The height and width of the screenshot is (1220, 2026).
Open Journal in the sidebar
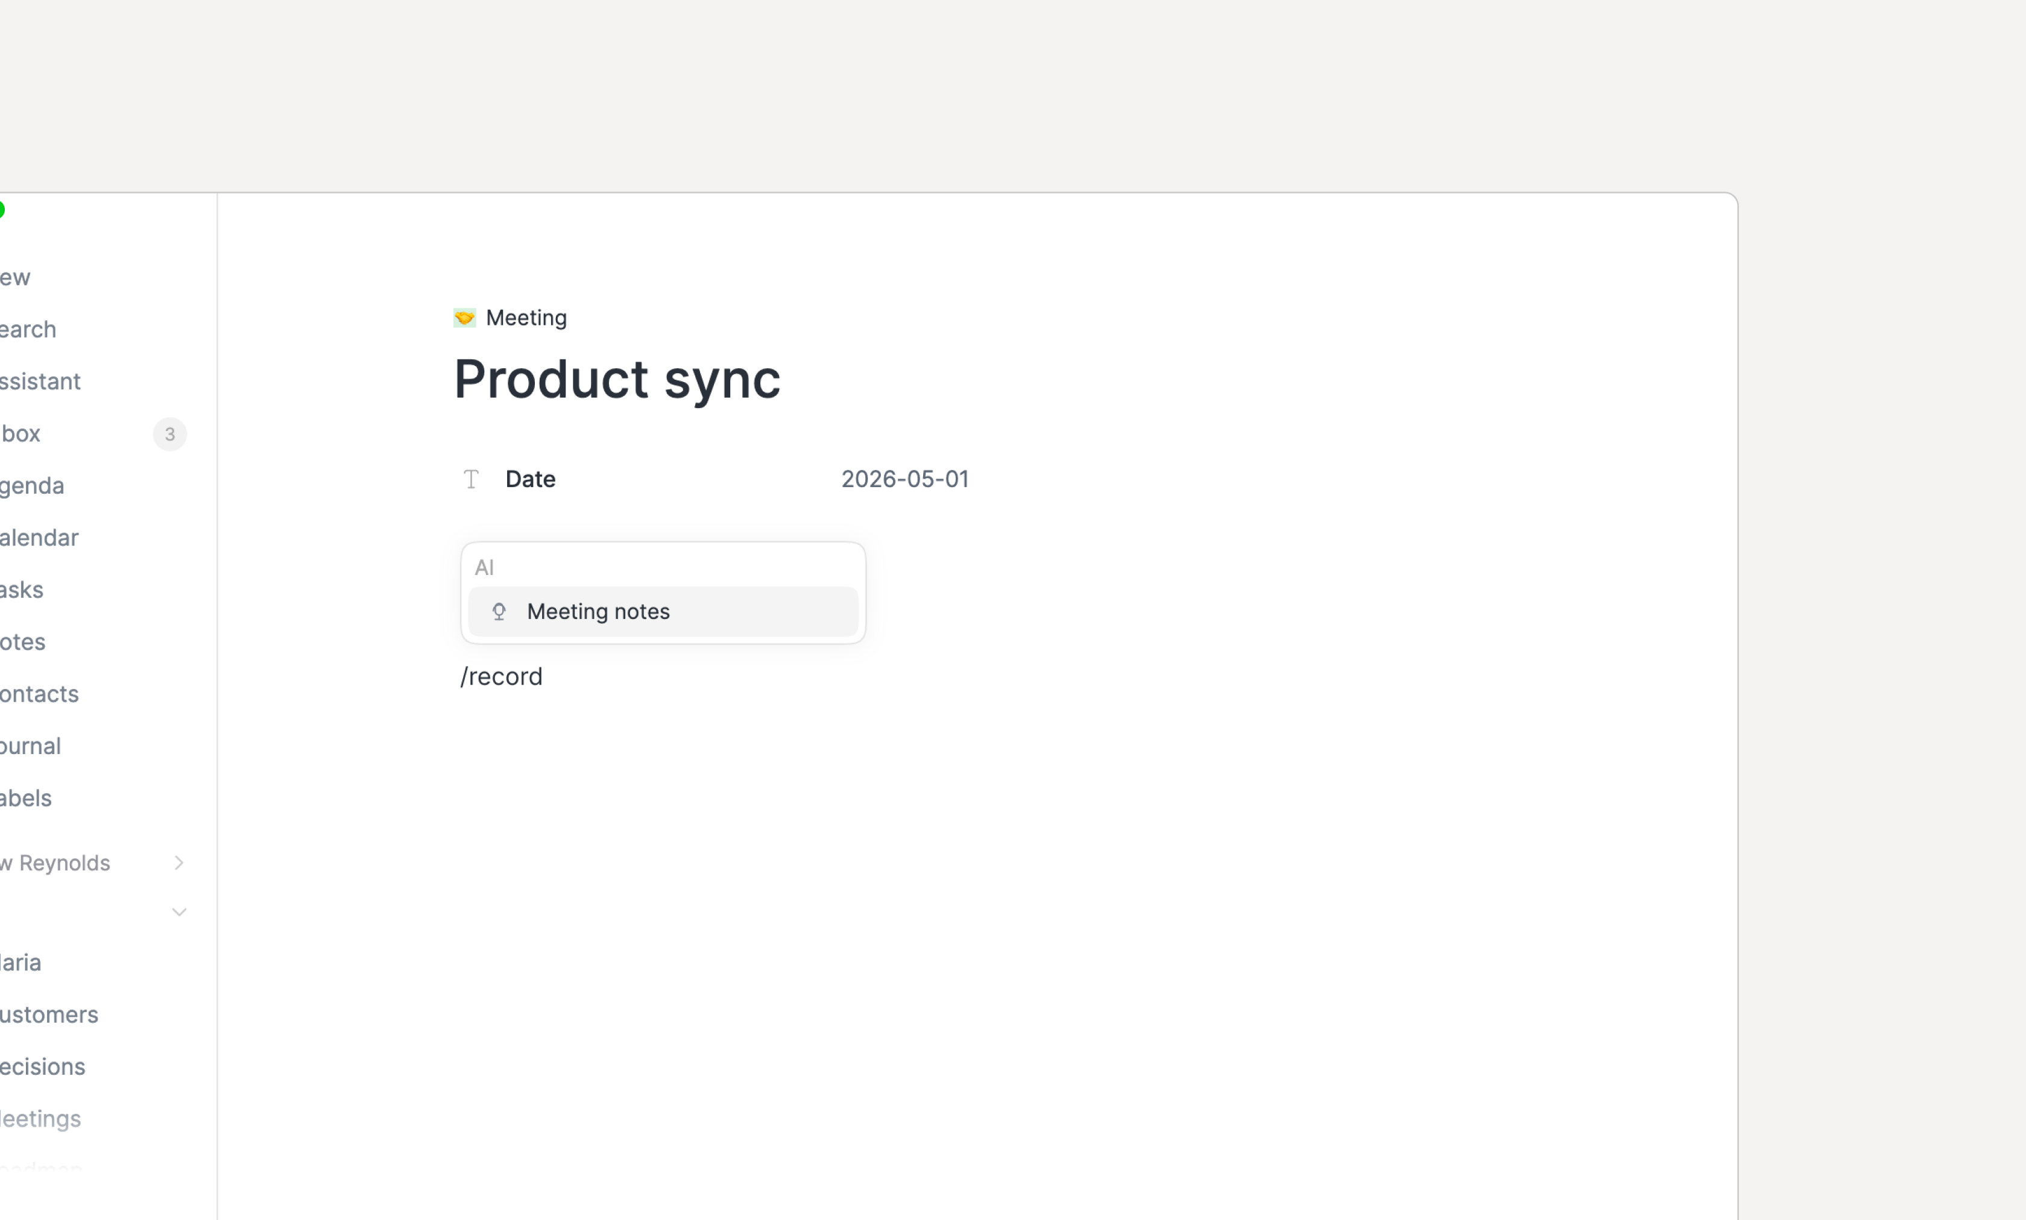(30, 746)
